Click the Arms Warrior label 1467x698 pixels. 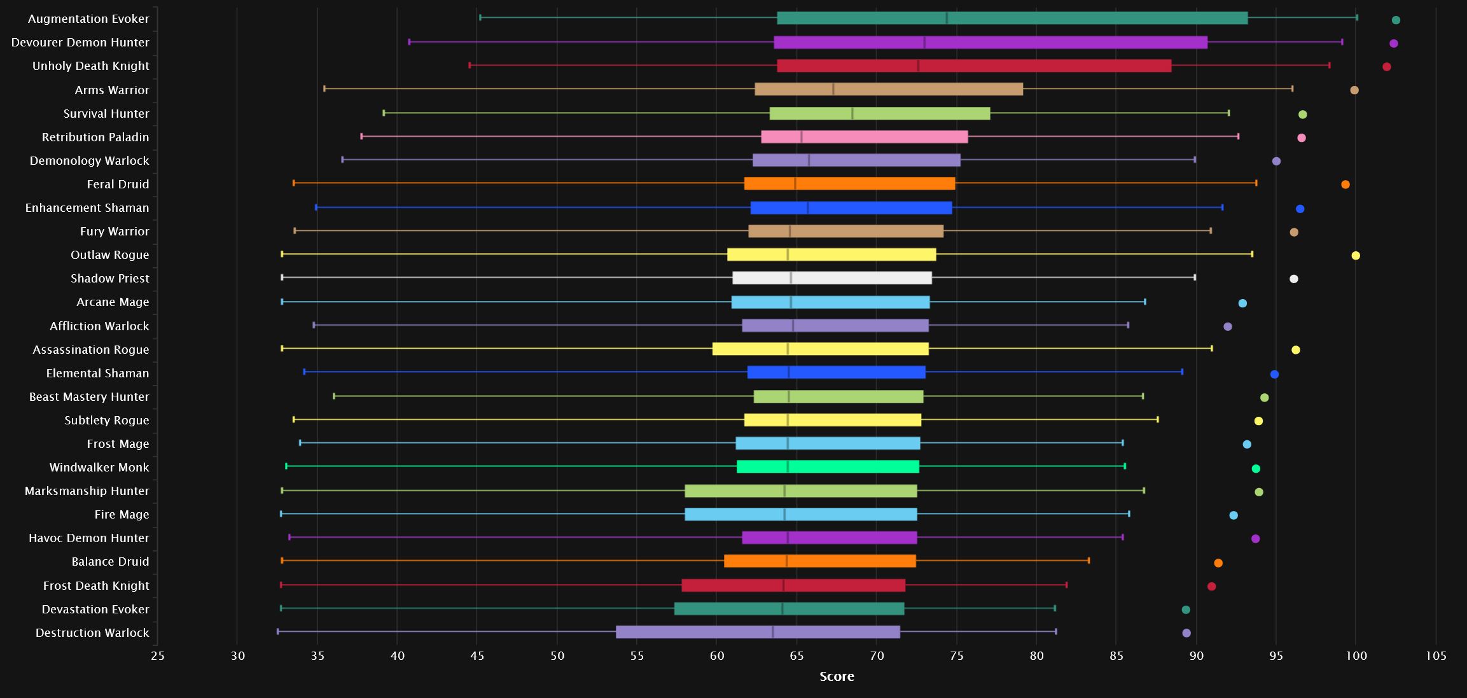coord(112,90)
